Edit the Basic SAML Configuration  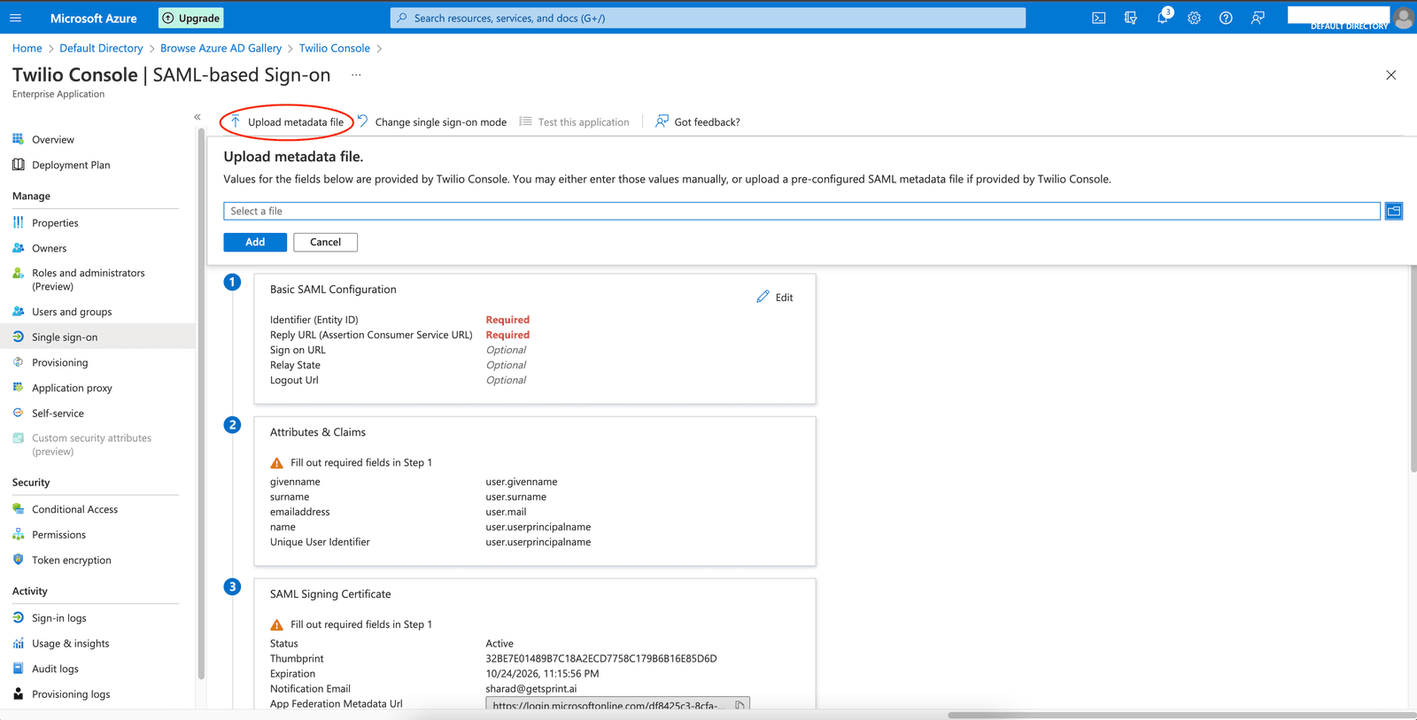coord(775,298)
